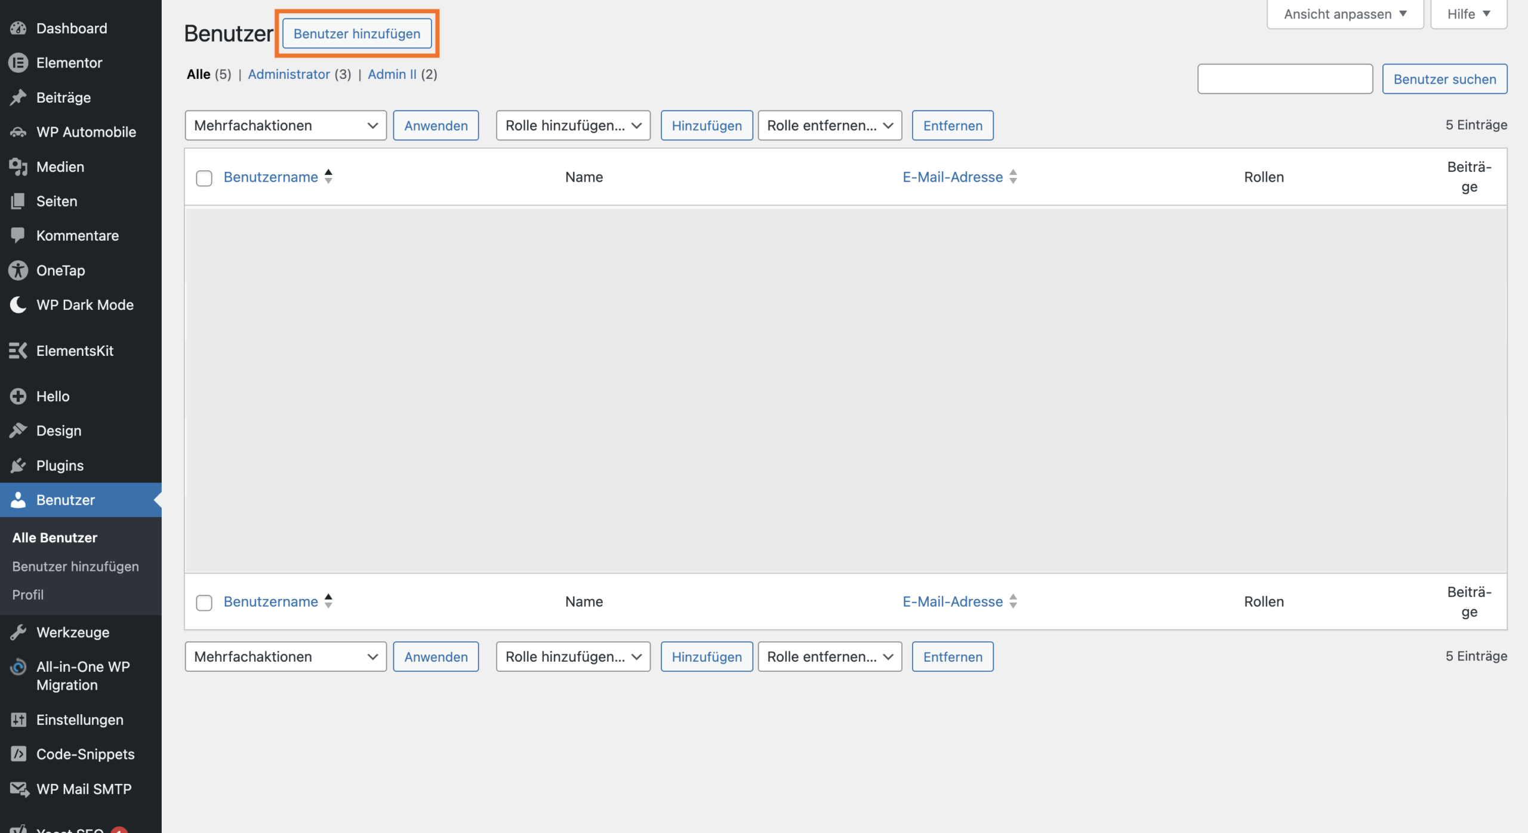Viewport: 1528px width, 833px height.
Task: Expand the Ansicht anpassen panel
Action: 1345,14
